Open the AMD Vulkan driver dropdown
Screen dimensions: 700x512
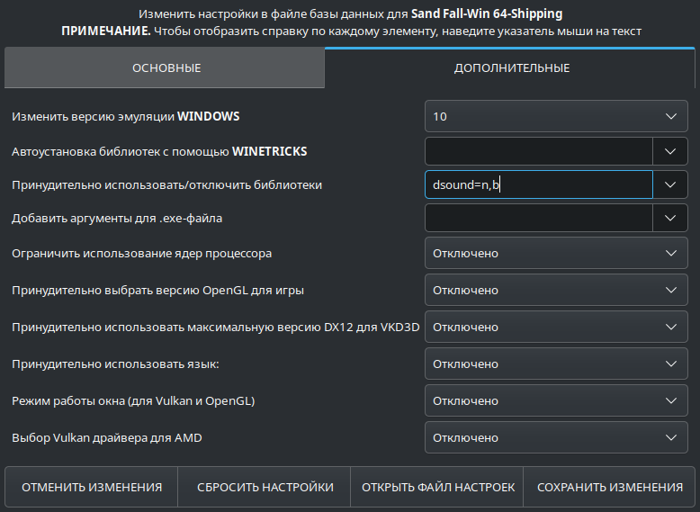coord(556,437)
